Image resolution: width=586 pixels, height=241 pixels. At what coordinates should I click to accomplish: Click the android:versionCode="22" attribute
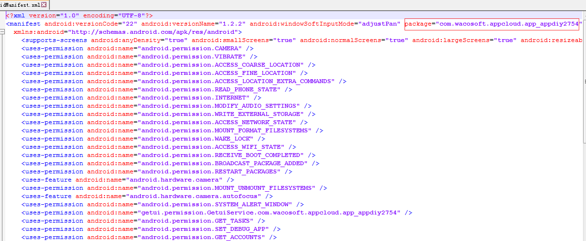coord(91,24)
